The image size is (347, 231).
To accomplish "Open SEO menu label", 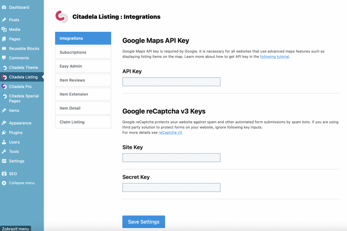I will [x=13, y=174].
